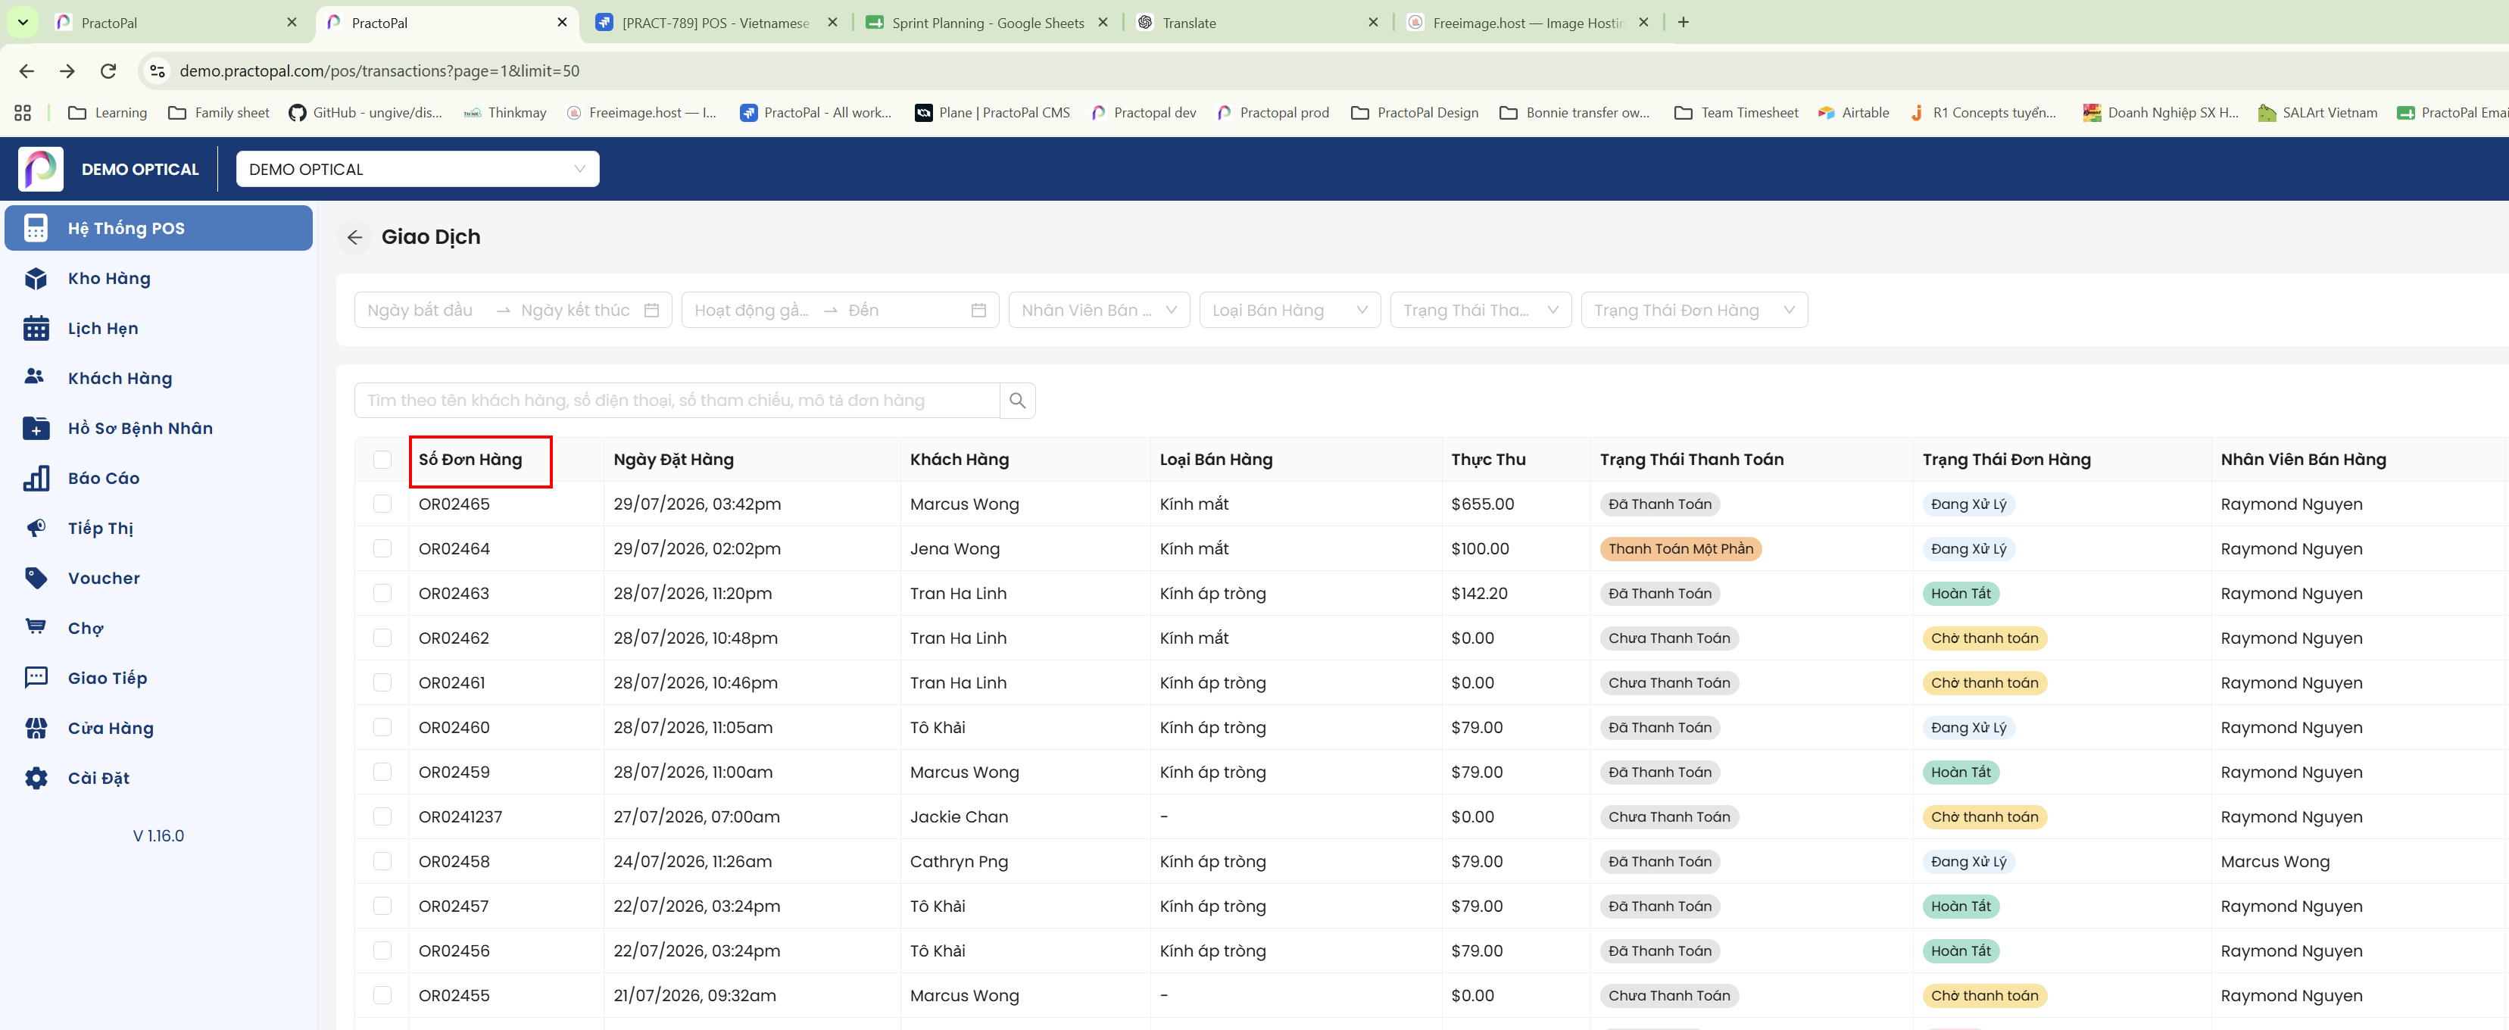View site information icon in address bar

coord(157,71)
